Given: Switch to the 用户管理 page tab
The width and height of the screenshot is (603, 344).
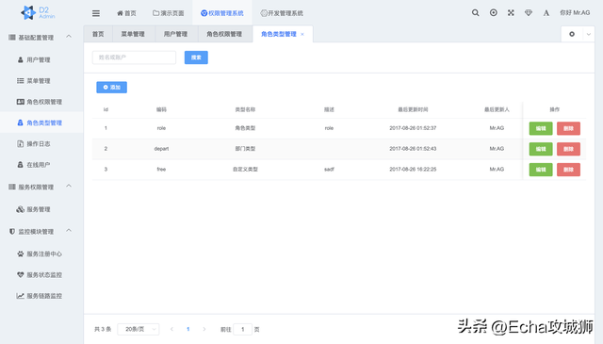Looking at the screenshot, I should [176, 34].
